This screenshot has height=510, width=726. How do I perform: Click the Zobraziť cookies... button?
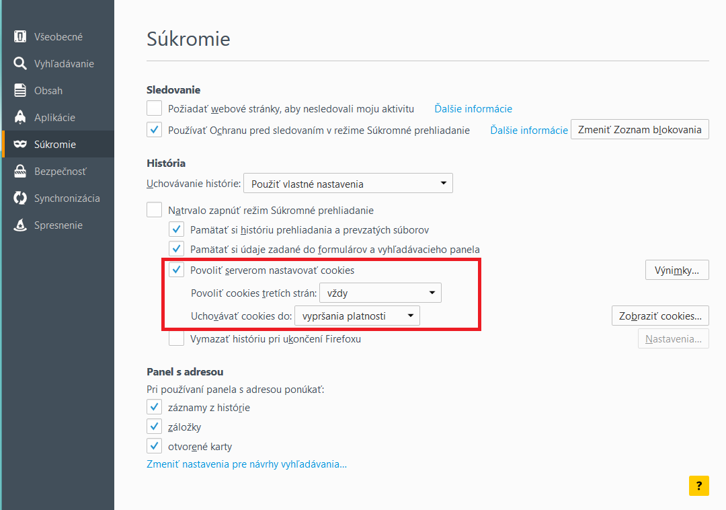pos(660,316)
